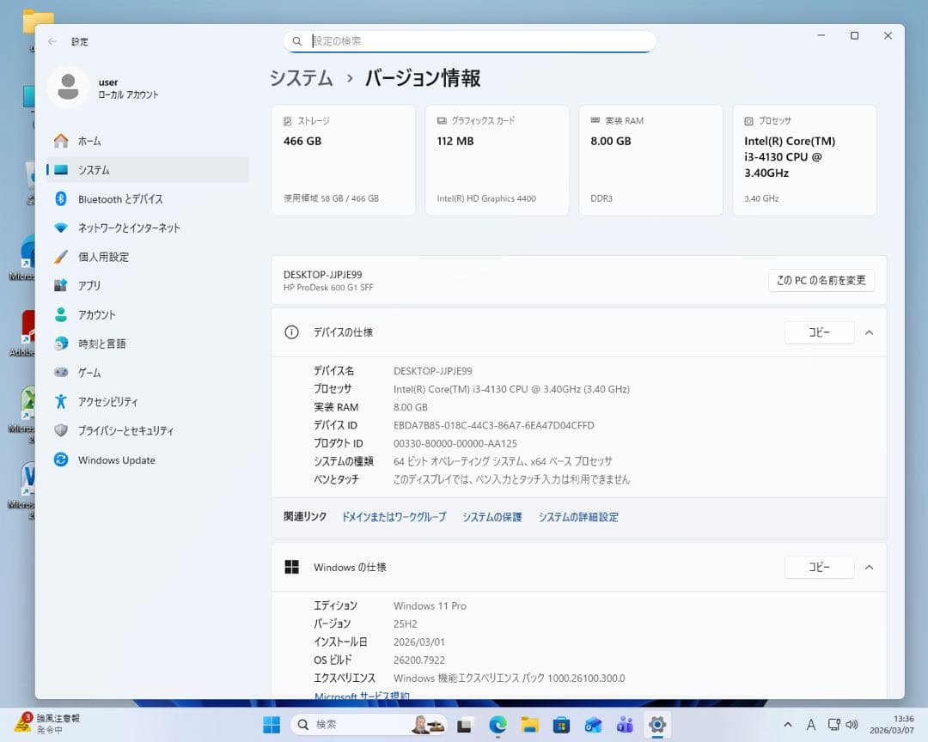Screen dimensions: 928x742
Task: Click the アカウント person icon
Action: point(61,314)
